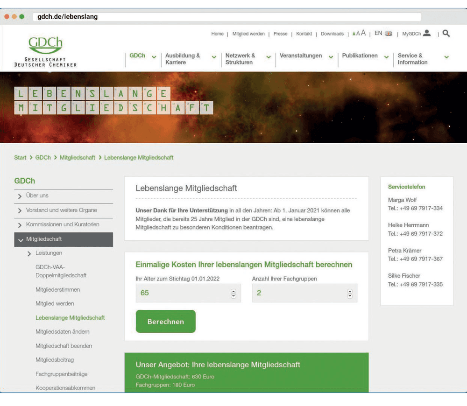Screen dimensions: 467x406
Task: Open the Presse link
Action: pos(280,34)
